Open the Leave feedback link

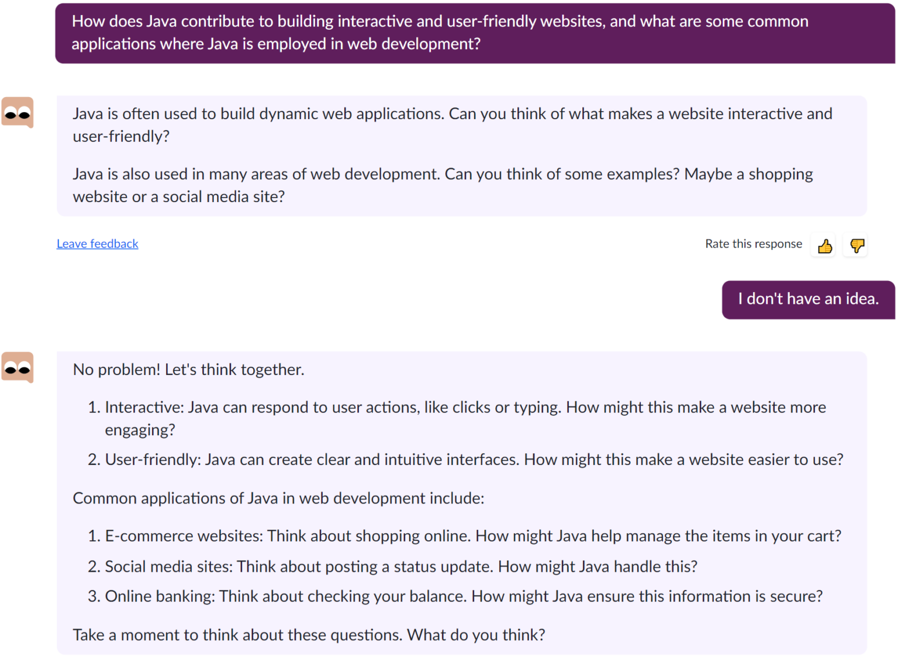coord(98,244)
